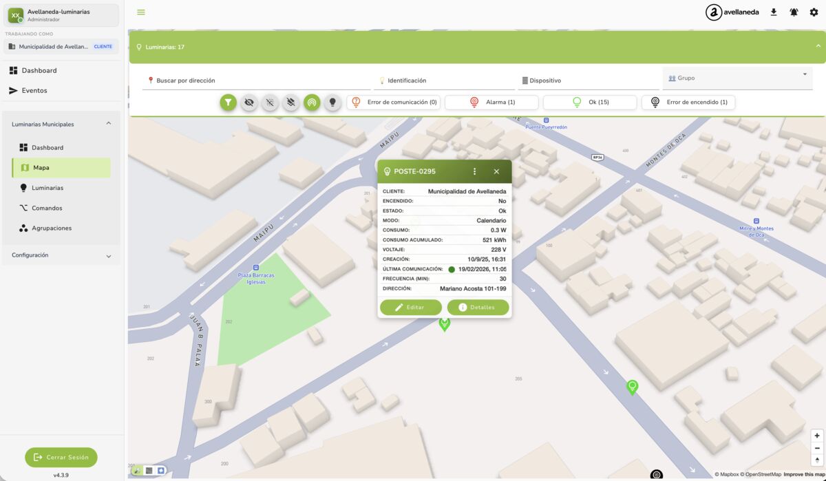Toggle the Alarma (1) status filter
The height and width of the screenshot is (481, 826).
click(491, 103)
